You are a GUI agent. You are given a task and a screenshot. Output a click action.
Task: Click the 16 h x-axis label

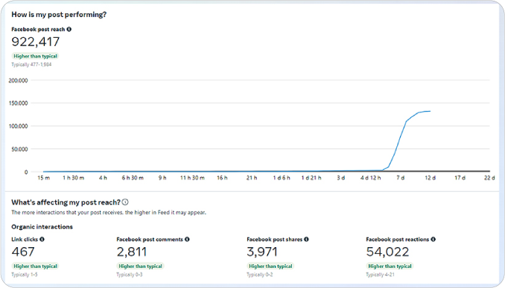(222, 178)
